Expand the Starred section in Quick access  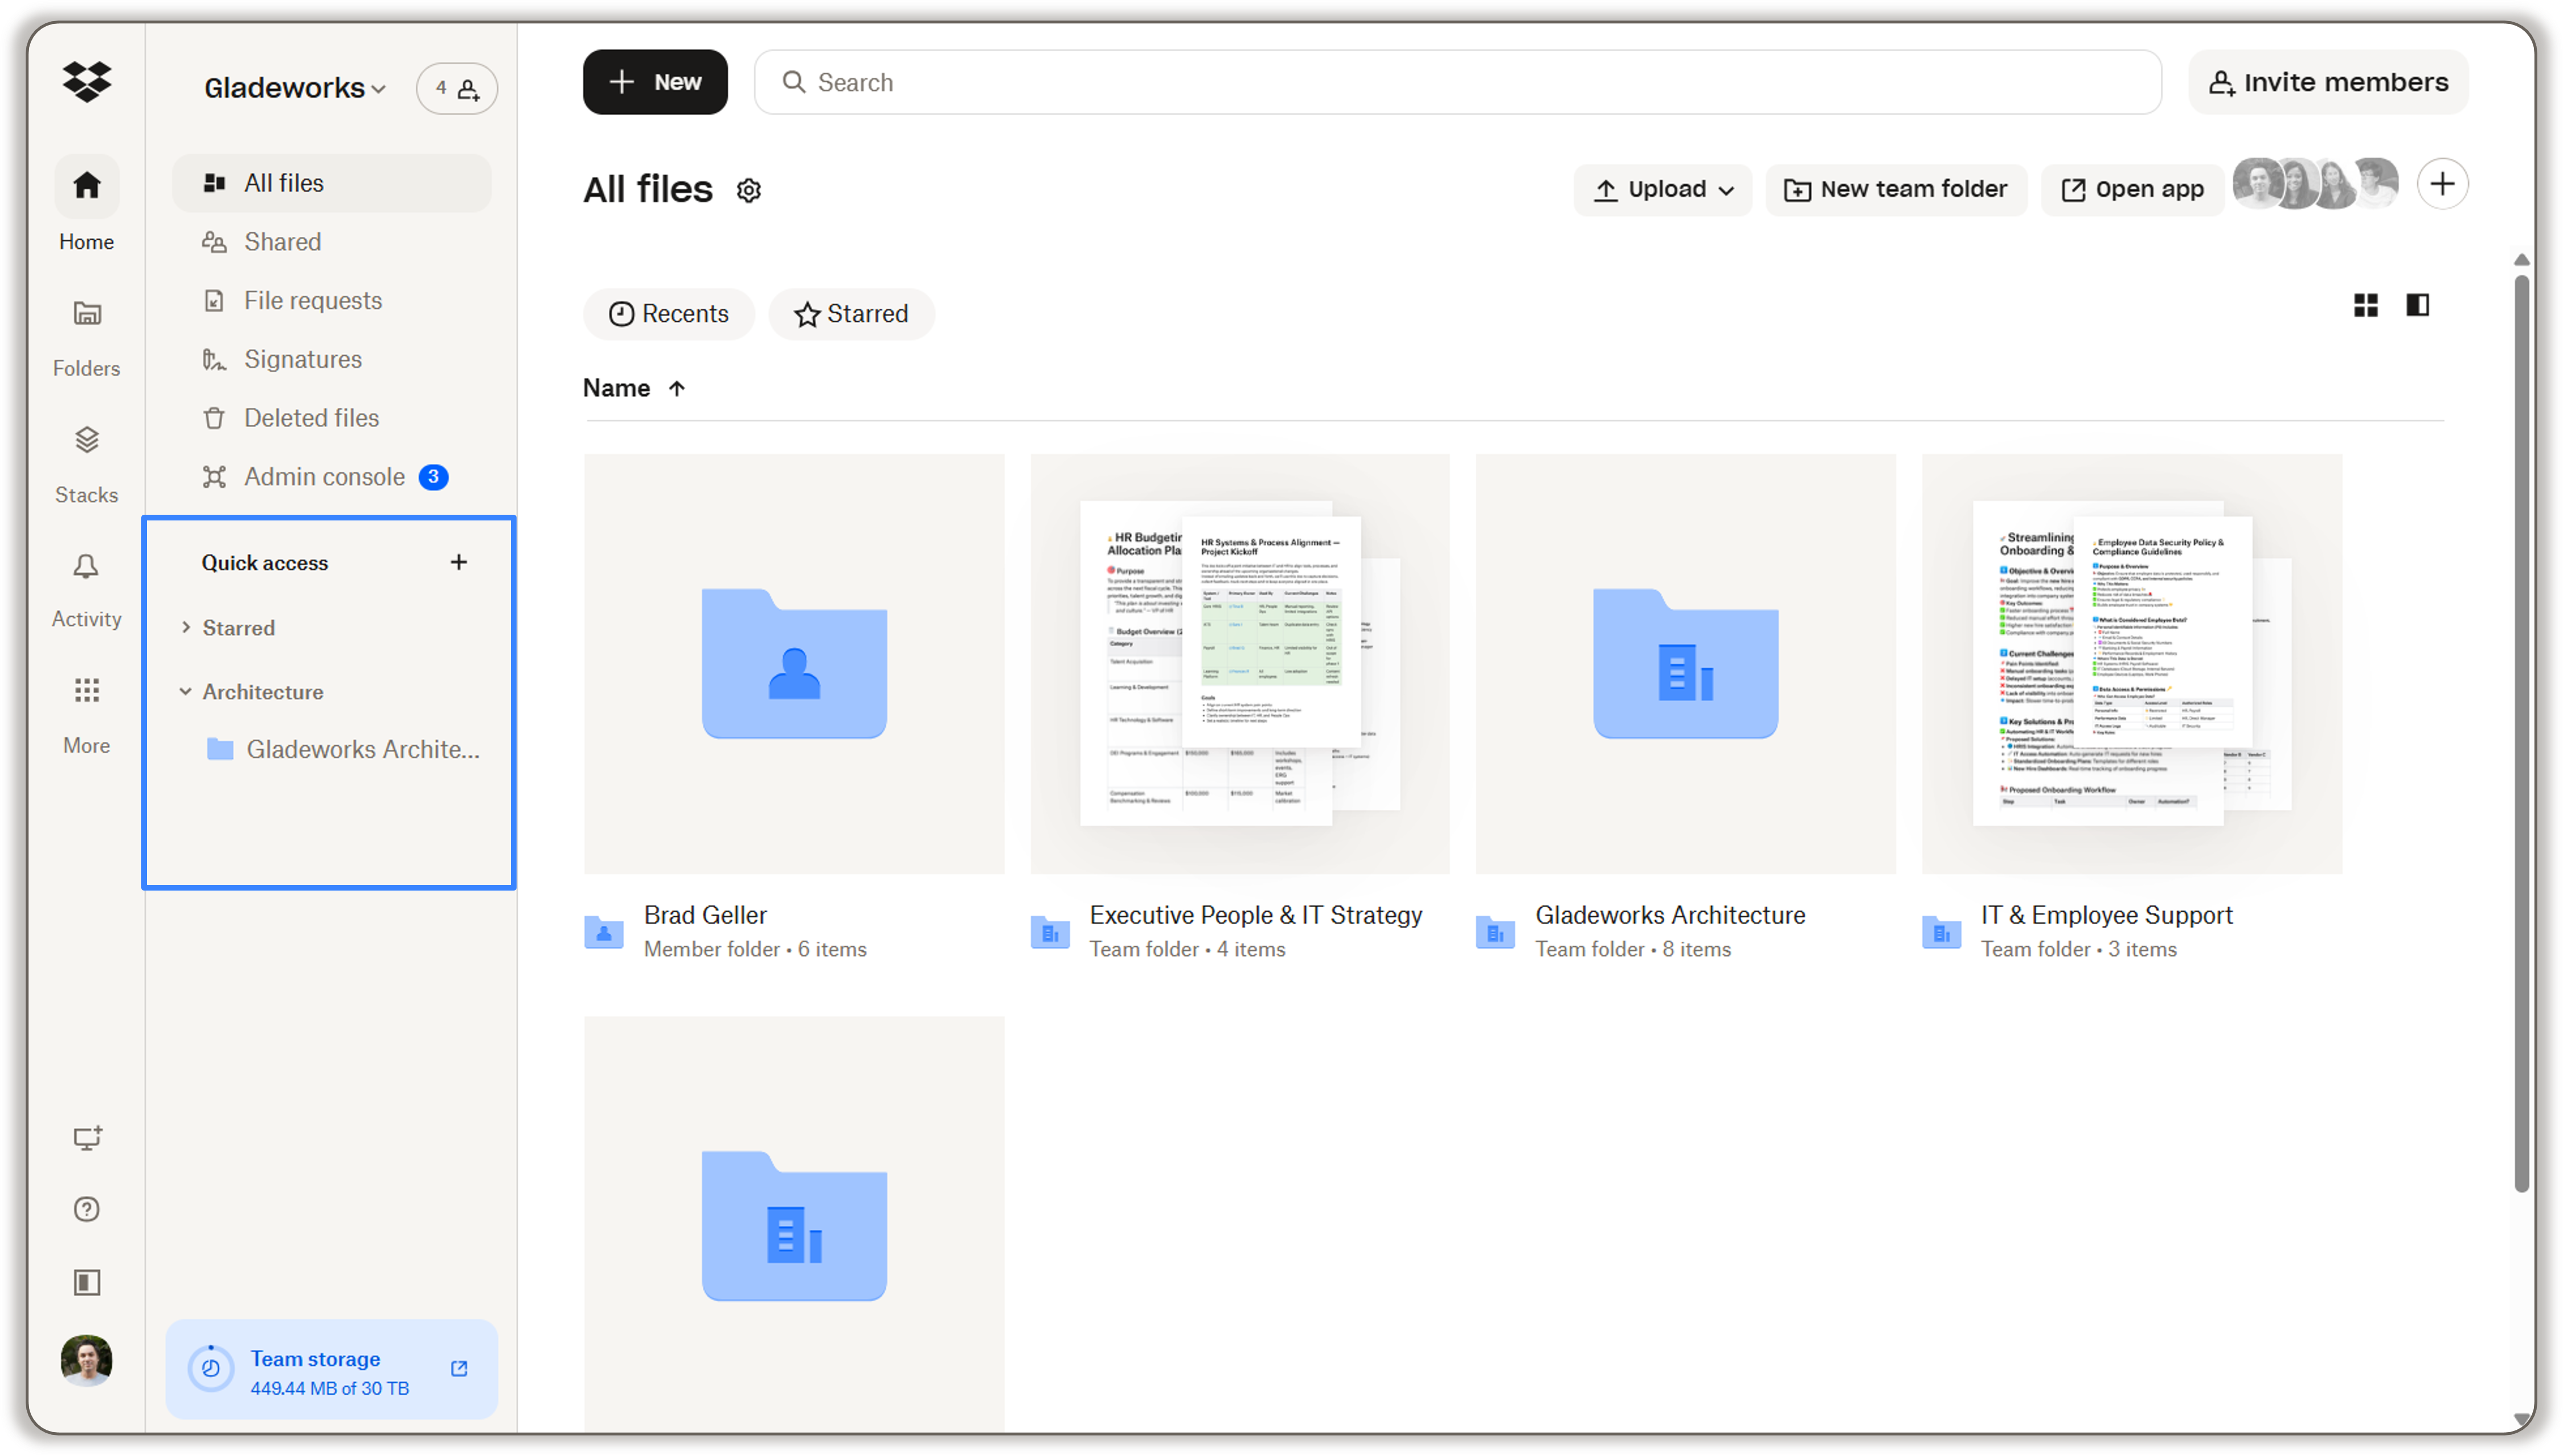pos(186,627)
